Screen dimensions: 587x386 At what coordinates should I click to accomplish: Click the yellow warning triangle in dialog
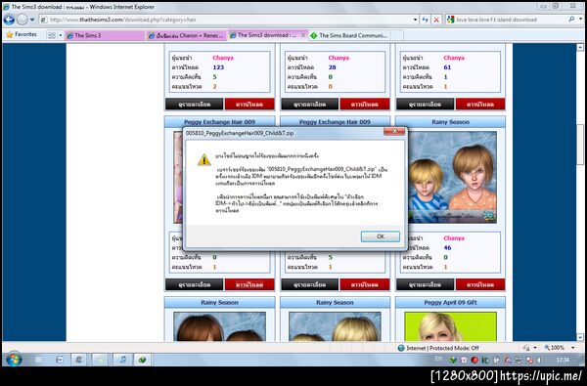point(203,160)
